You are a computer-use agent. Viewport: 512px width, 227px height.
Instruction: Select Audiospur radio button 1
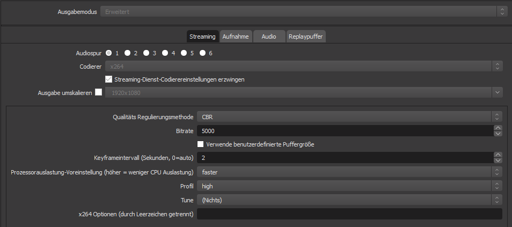click(109, 53)
